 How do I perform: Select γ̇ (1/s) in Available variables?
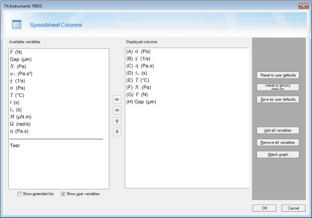18,81
